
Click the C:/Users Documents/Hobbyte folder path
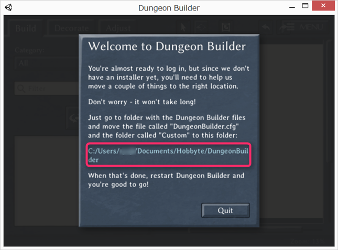(x=168, y=155)
